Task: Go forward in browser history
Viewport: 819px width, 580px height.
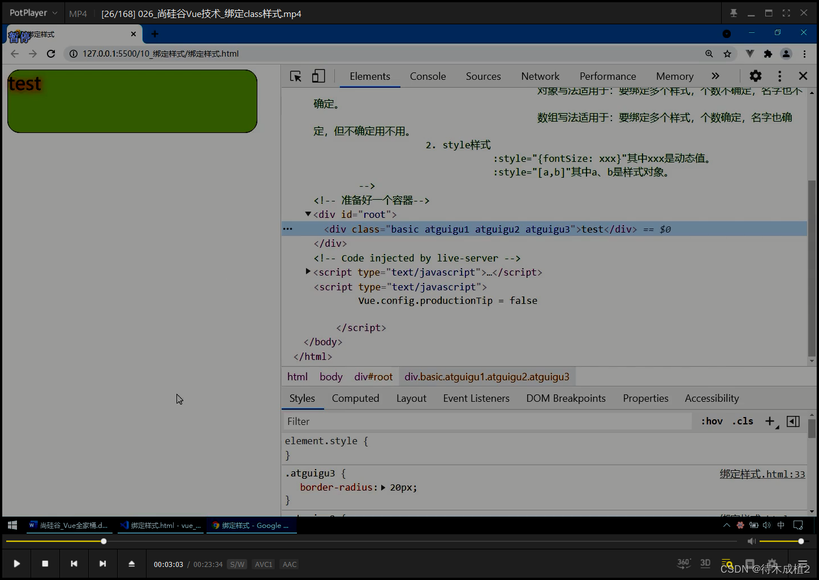Action: (33, 54)
